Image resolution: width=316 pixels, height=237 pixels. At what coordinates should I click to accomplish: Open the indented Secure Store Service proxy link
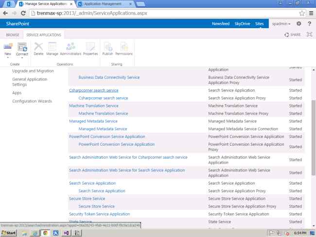97,206
